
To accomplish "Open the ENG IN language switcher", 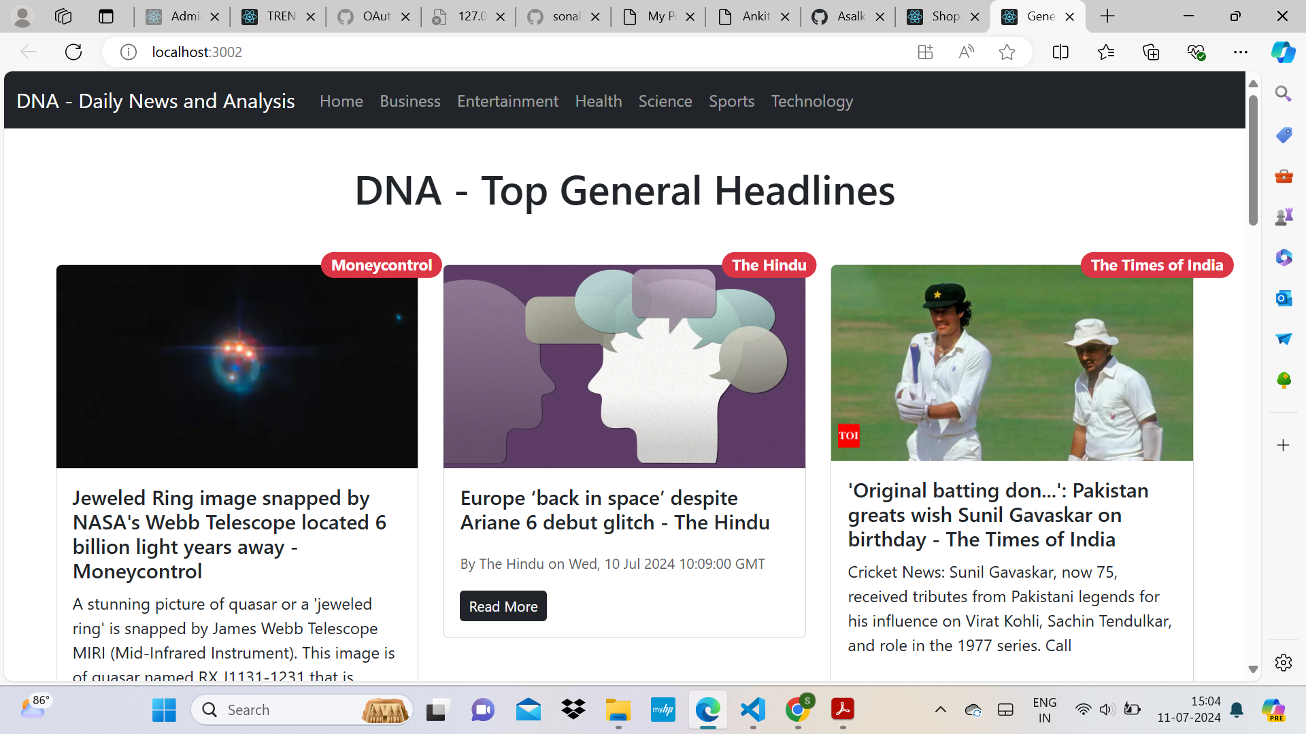I will pyautogui.click(x=1044, y=710).
